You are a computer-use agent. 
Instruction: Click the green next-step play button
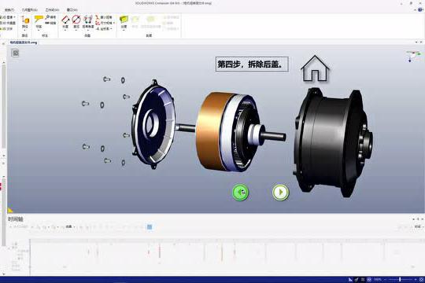tap(280, 193)
